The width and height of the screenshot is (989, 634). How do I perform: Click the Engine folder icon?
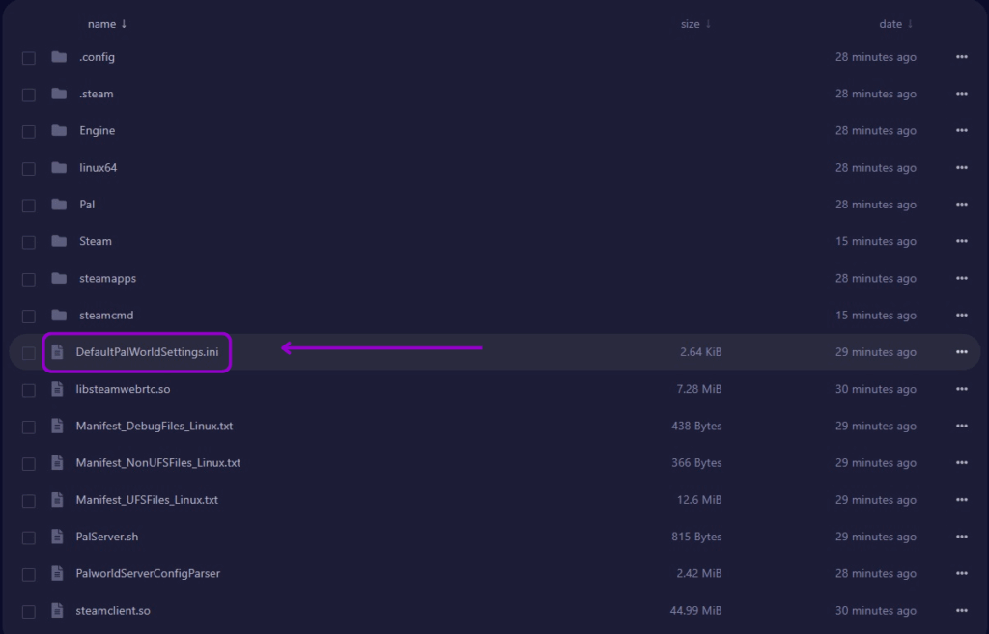click(59, 130)
